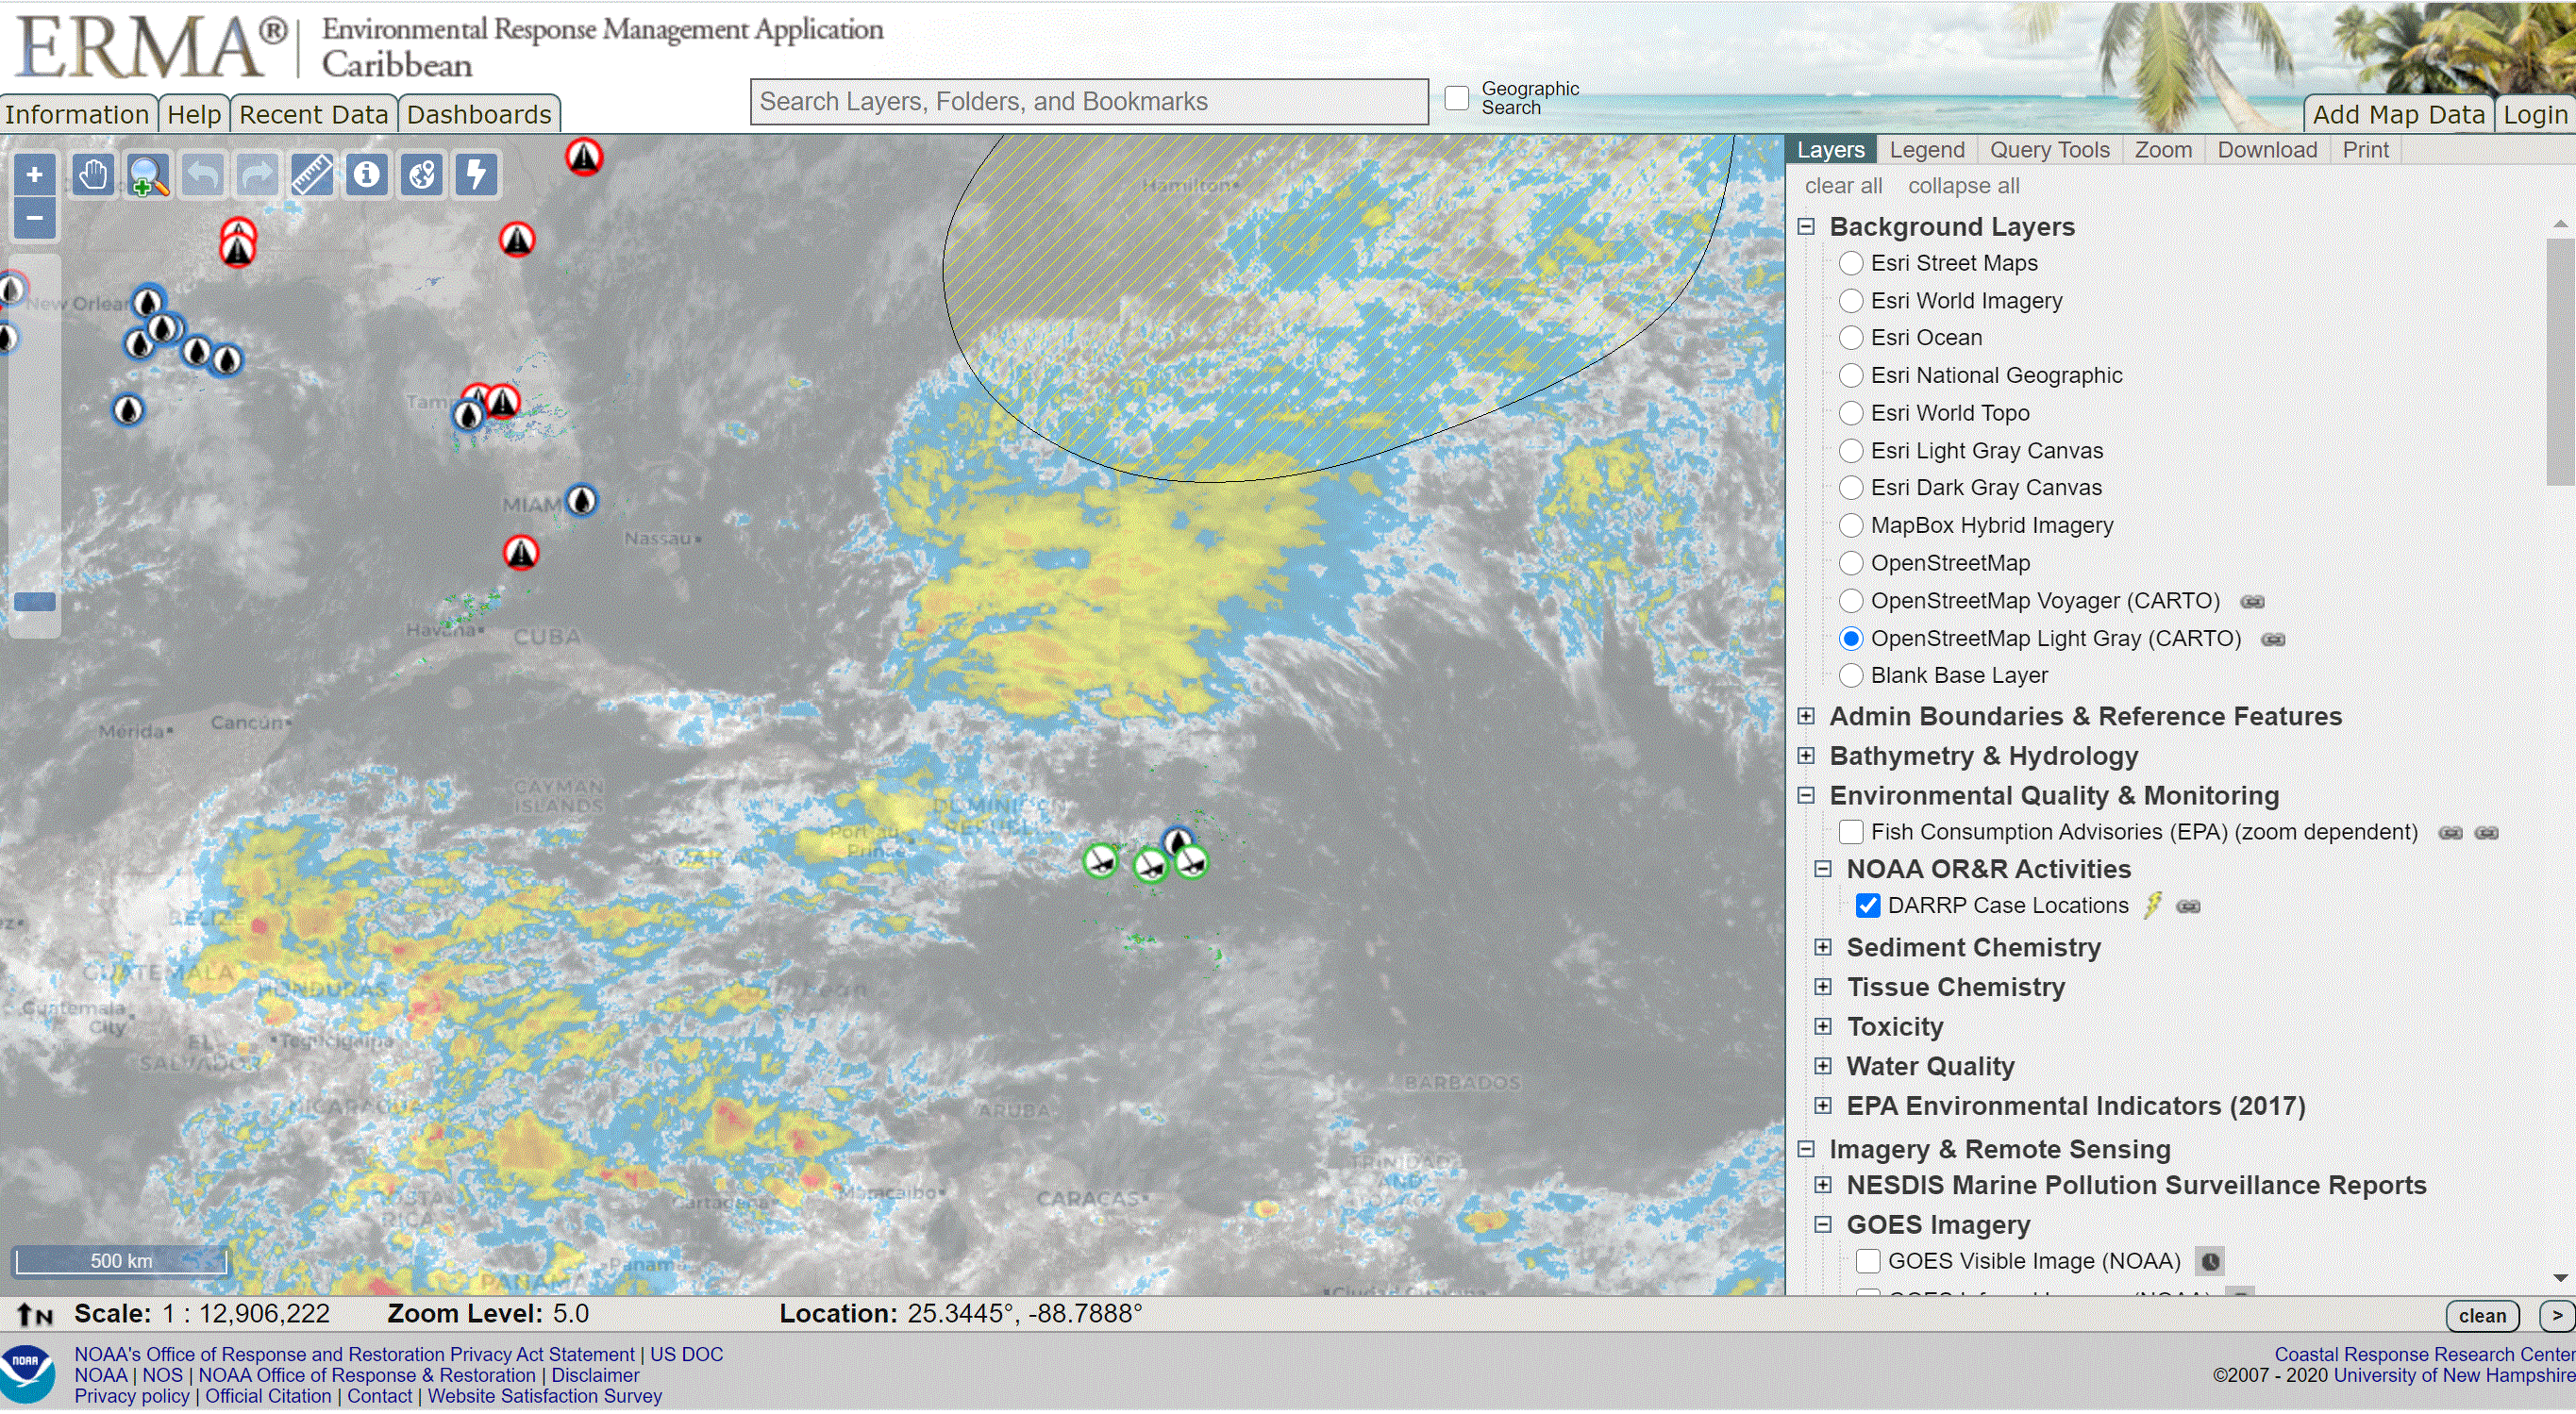Collapse GOES Imagery folder

1823,1226
